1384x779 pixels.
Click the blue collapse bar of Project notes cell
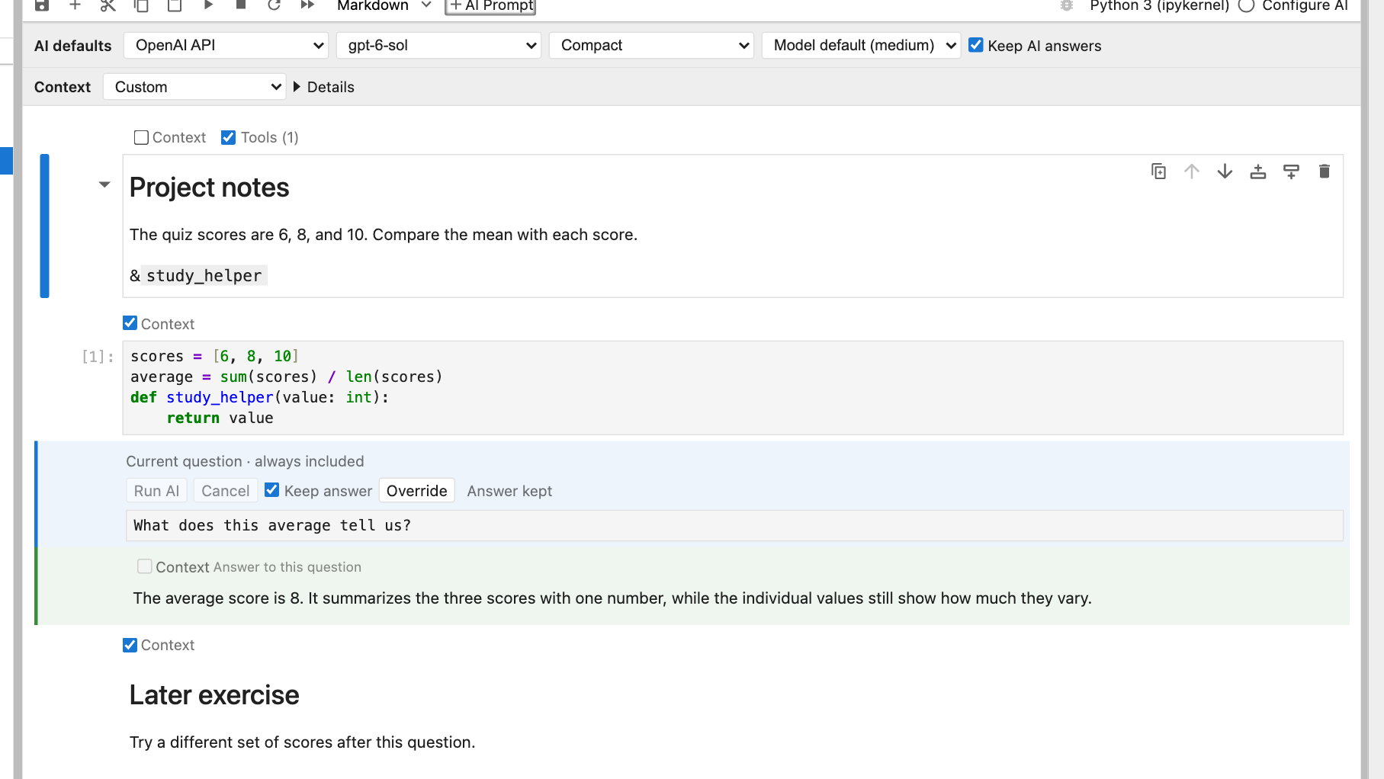(x=44, y=226)
